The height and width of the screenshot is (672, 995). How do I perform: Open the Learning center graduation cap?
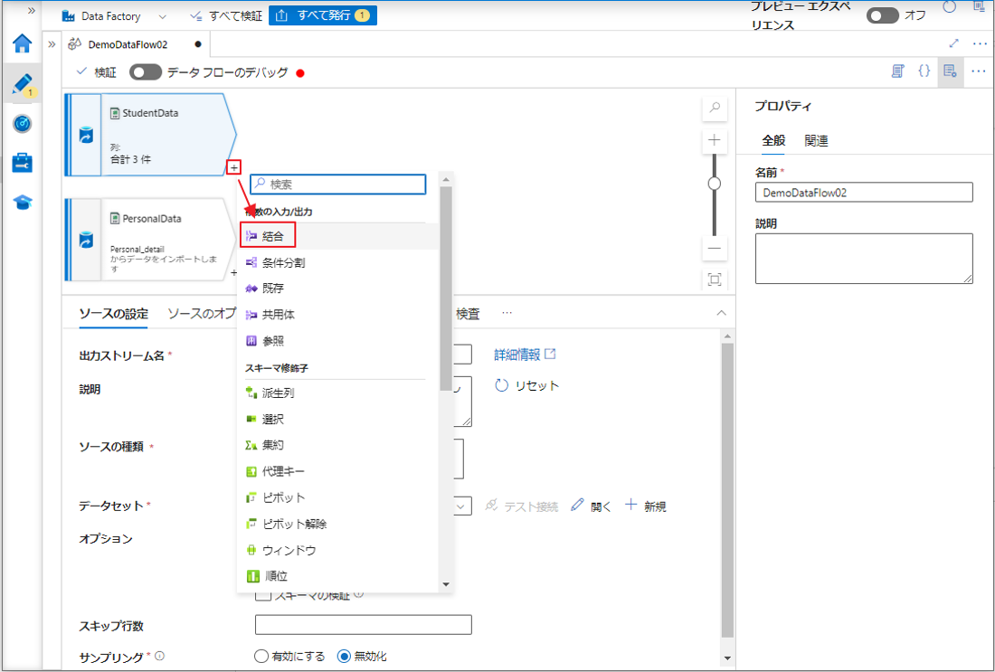click(x=23, y=203)
